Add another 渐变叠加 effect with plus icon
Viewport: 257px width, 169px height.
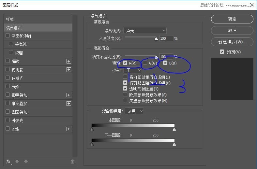(x=69, y=104)
